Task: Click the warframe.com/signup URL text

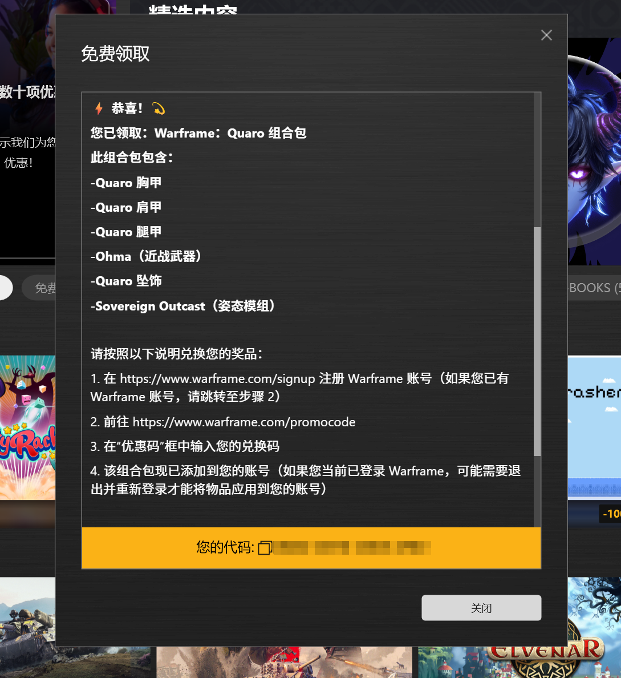Action: (x=217, y=379)
